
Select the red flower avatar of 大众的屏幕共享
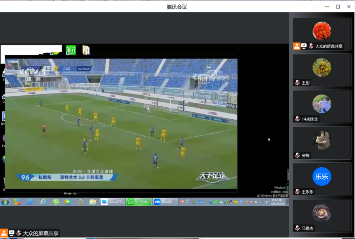click(x=322, y=31)
